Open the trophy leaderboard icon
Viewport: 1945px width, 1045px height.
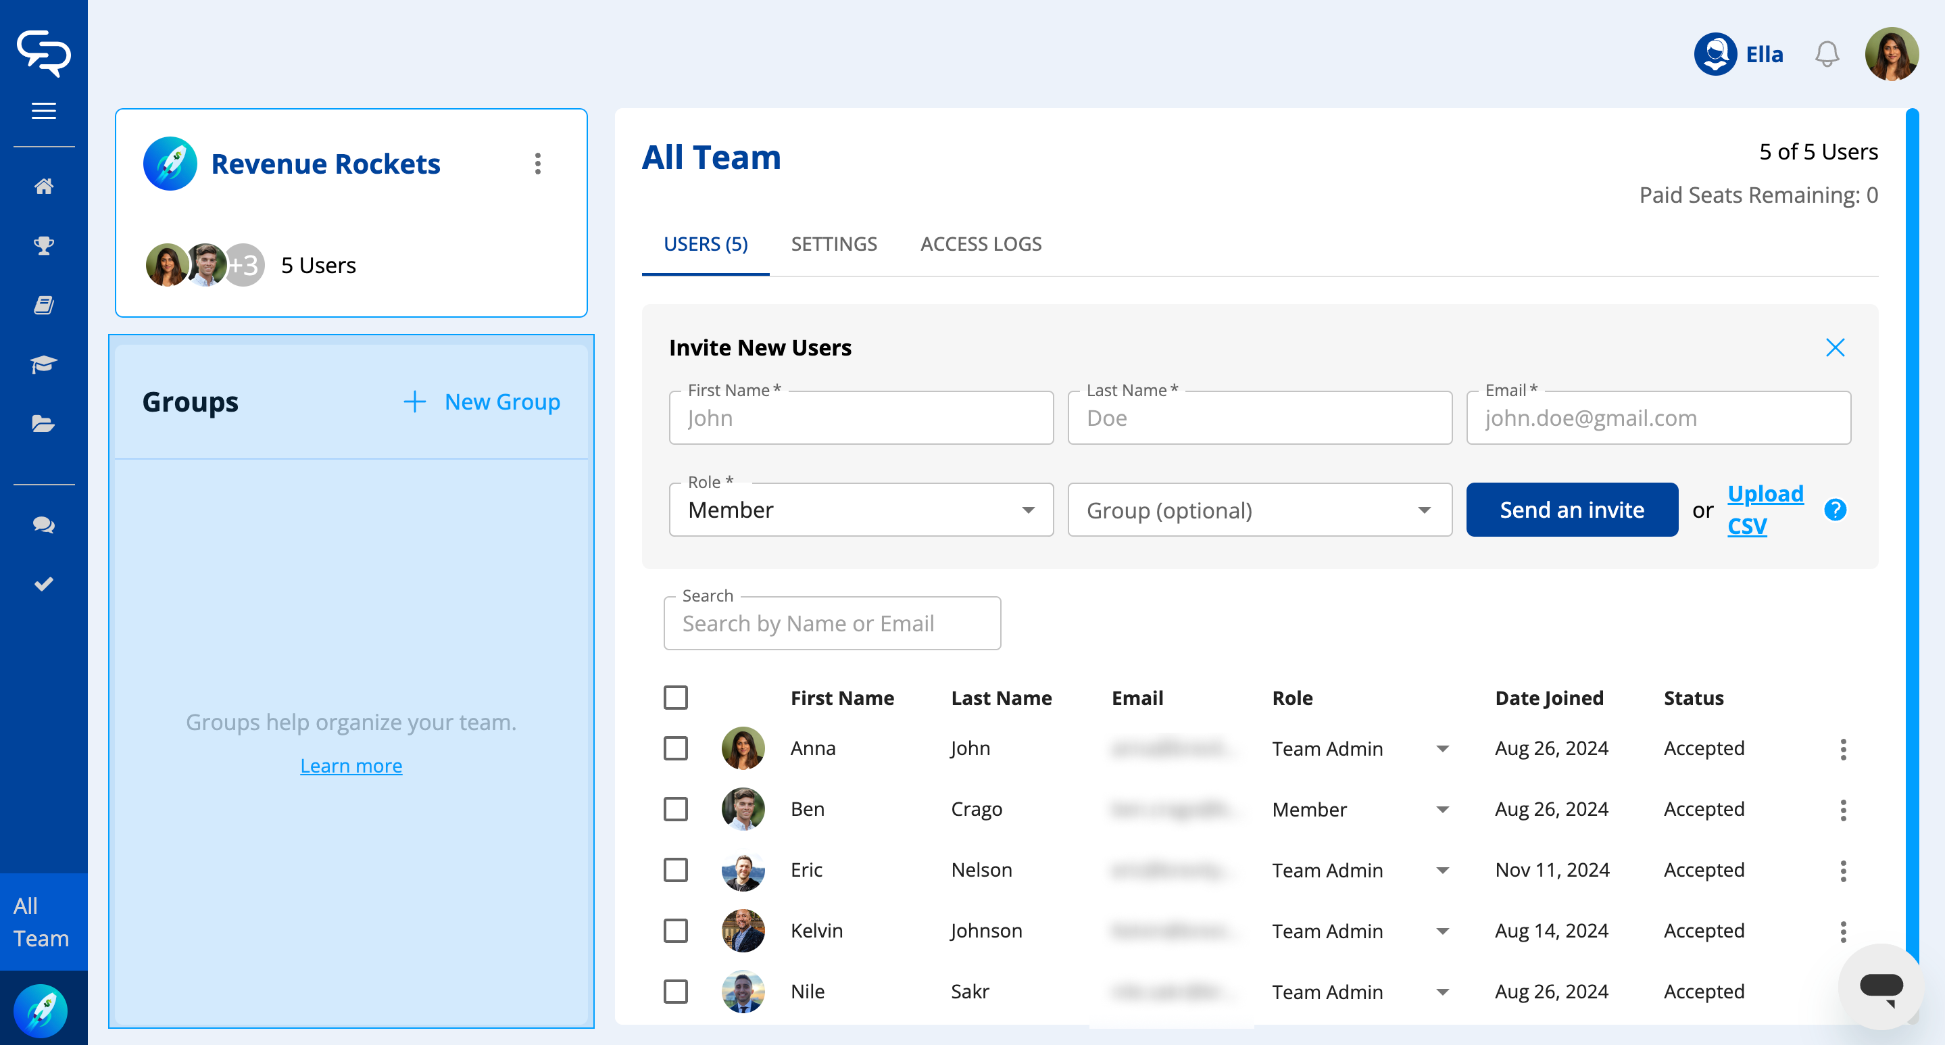click(44, 245)
